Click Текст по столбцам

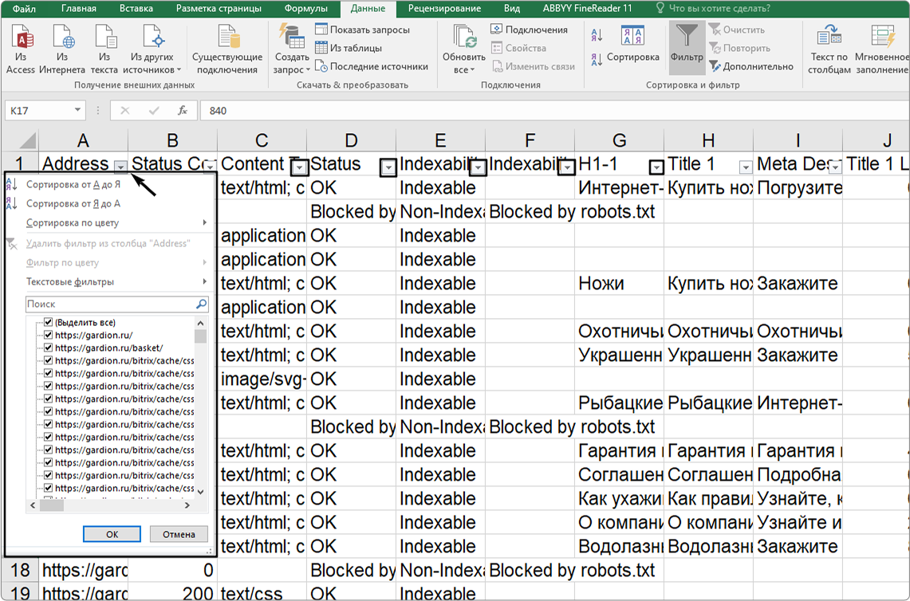pos(829,49)
